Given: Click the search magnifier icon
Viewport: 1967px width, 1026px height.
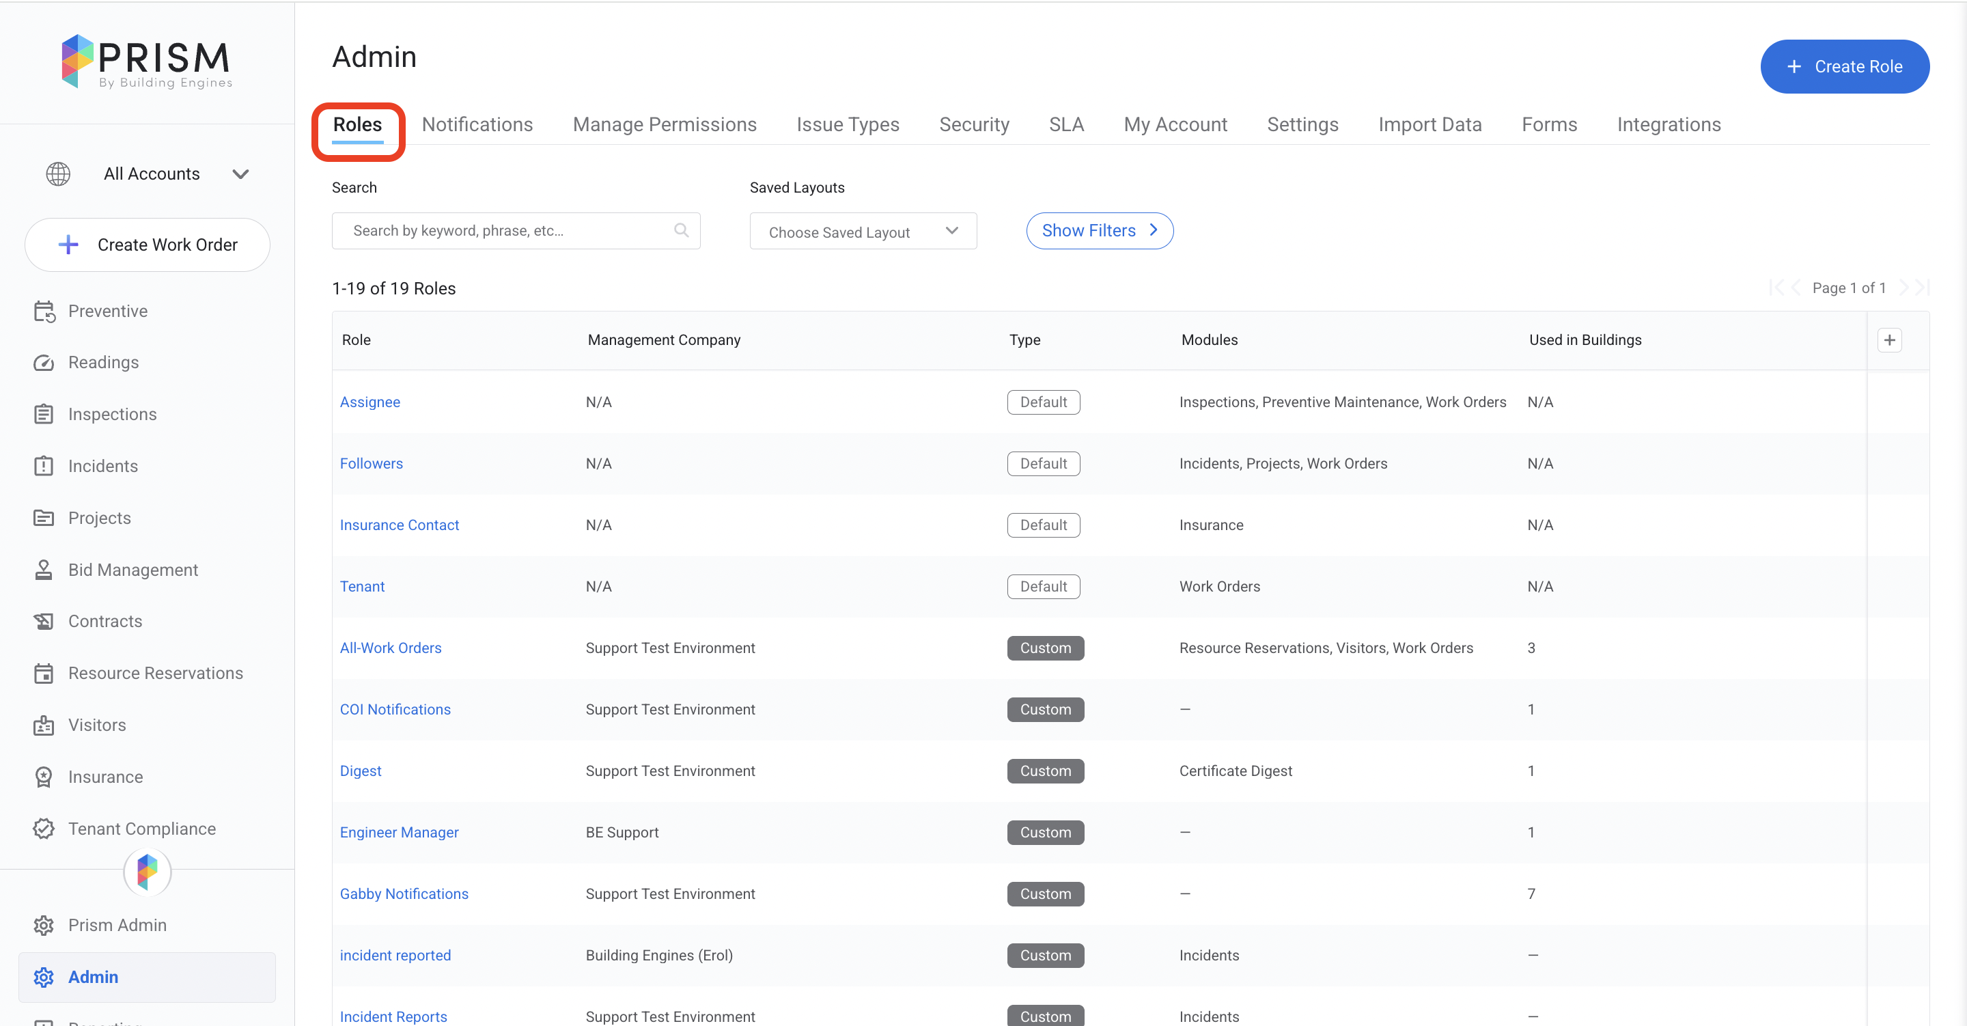Looking at the screenshot, I should [681, 231].
